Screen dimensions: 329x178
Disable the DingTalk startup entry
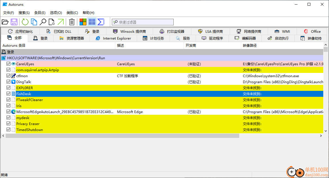[x=8, y=82]
